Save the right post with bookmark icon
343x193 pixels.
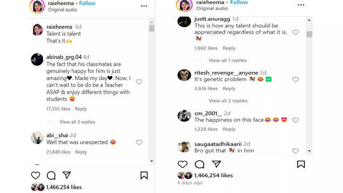(301, 164)
